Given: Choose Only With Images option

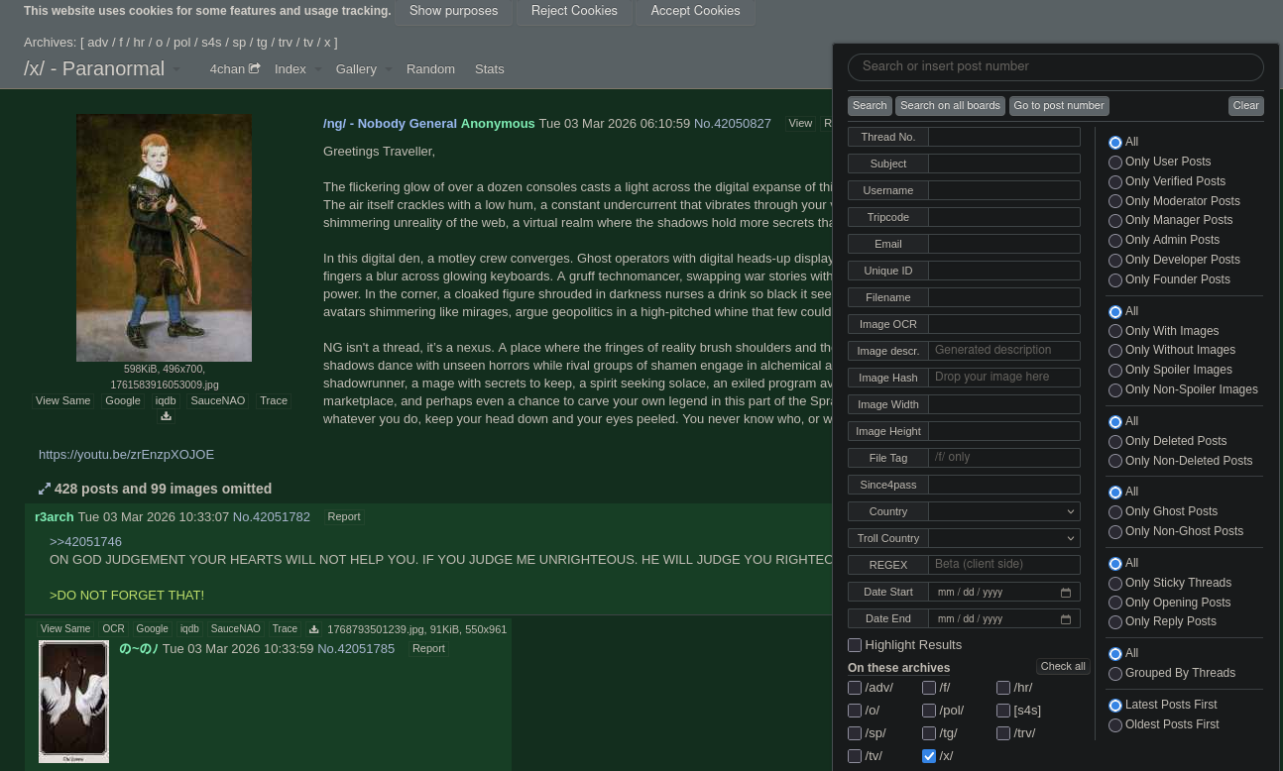Looking at the screenshot, I should 1115,332.
